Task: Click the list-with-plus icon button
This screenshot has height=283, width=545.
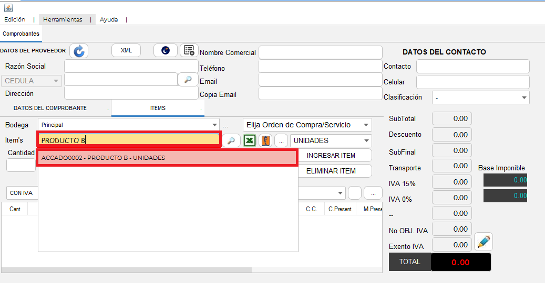Action: pos(189,50)
